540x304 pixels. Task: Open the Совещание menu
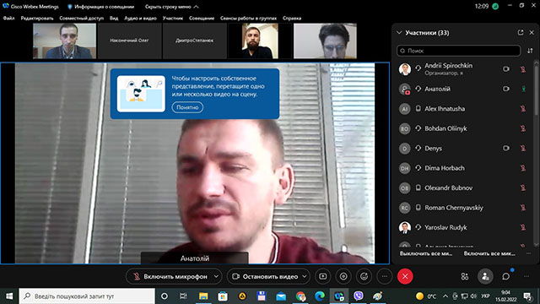(202, 18)
